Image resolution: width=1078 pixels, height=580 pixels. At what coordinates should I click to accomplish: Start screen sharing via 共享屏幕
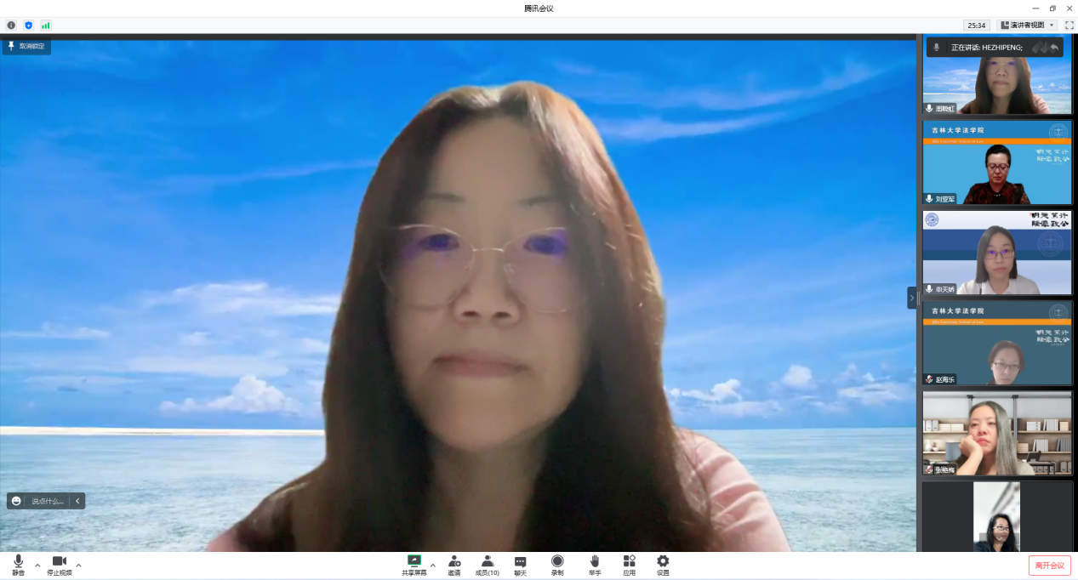pos(414,562)
